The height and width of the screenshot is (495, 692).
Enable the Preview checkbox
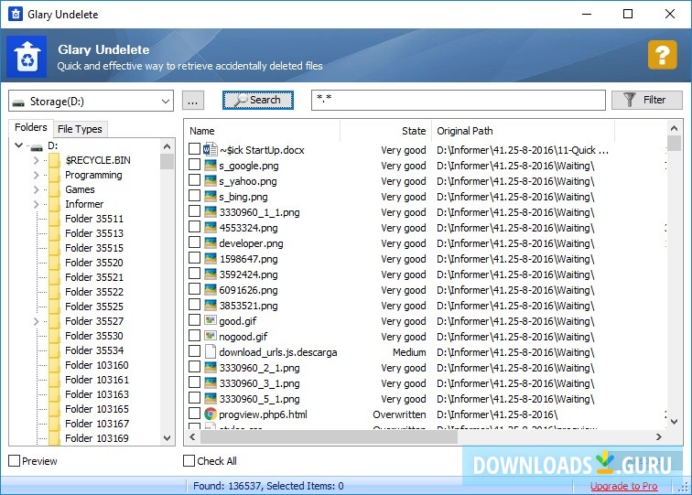(14, 460)
